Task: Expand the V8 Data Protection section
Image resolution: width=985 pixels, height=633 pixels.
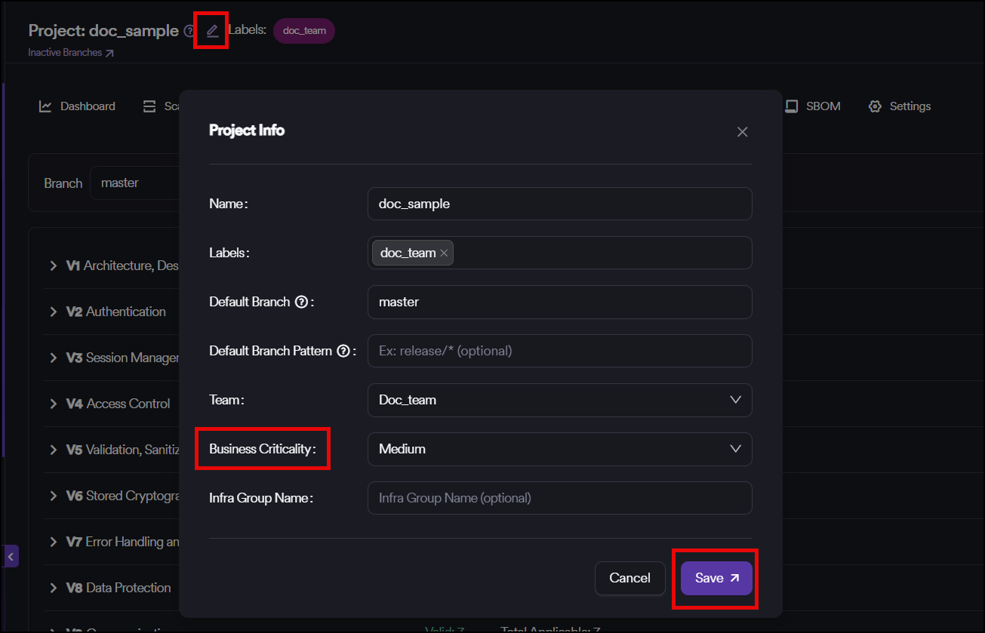Action: pos(54,588)
